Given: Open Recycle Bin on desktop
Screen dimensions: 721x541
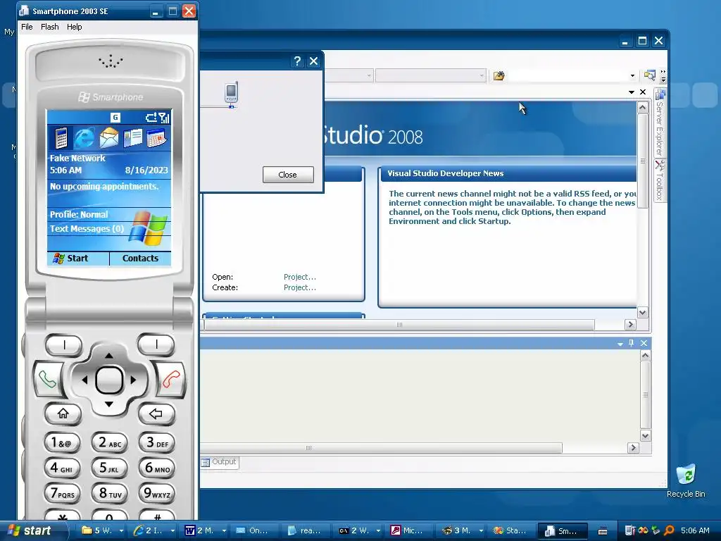Looking at the screenshot, I should 686,480.
